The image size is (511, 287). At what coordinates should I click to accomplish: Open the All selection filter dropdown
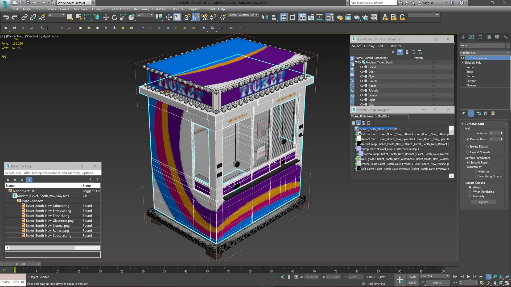57,15
